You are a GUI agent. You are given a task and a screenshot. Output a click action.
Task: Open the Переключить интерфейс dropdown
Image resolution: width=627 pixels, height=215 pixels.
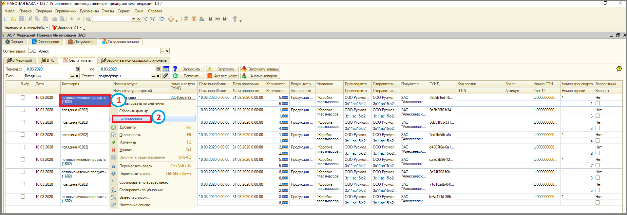pos(26,27)
